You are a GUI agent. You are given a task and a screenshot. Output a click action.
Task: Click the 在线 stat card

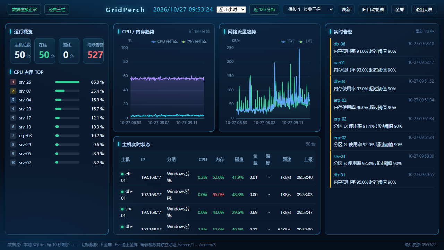pos(45,51)
